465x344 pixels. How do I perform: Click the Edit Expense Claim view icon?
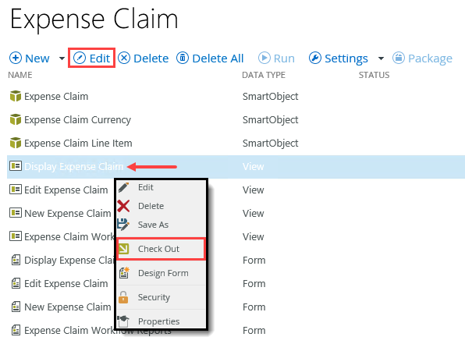point(16,190)
